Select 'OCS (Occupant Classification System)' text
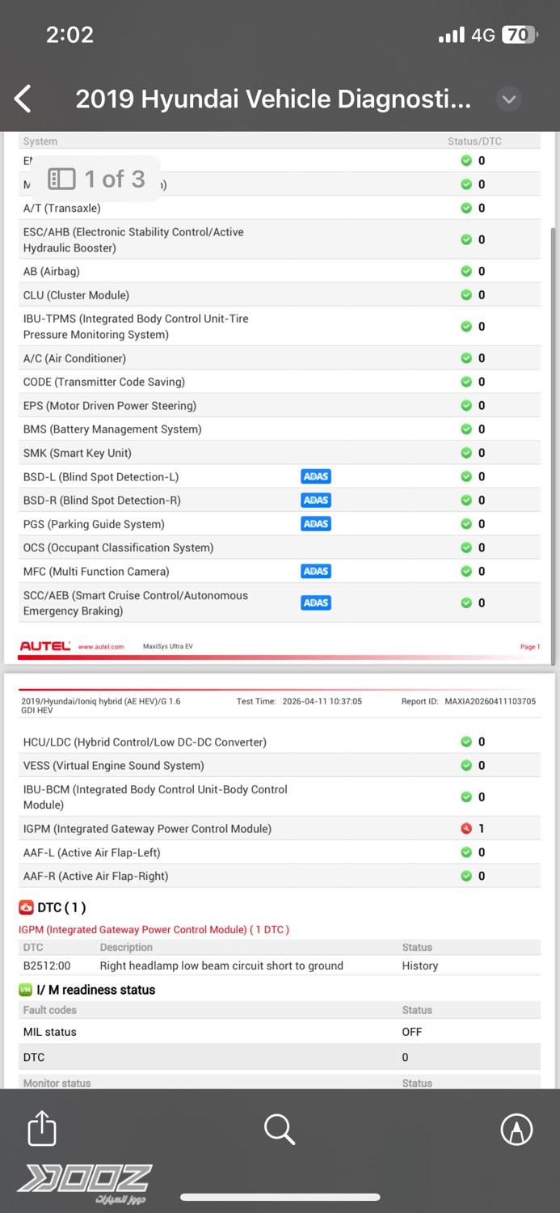The height and width of the screenshot is (1213, 560). 118,547
